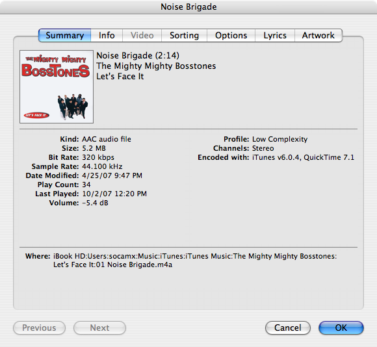Click artist name 'The Mighty Mighty Bosstones'
This screenshot has height=347, width=377.
156,66
